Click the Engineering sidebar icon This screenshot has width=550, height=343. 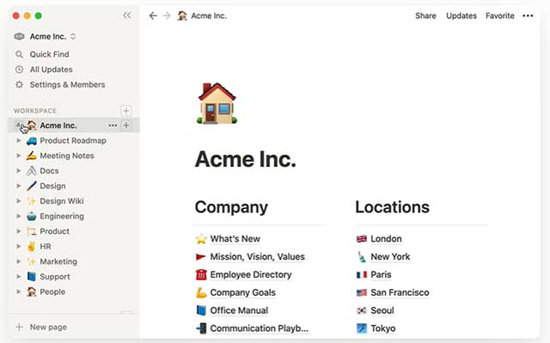tap(32, 216)
